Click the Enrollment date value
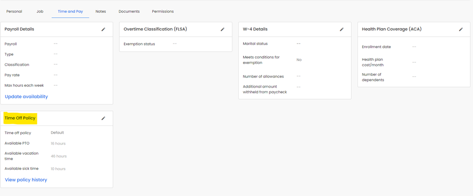Screen dimensions: 473x196 tap(414, 47)
